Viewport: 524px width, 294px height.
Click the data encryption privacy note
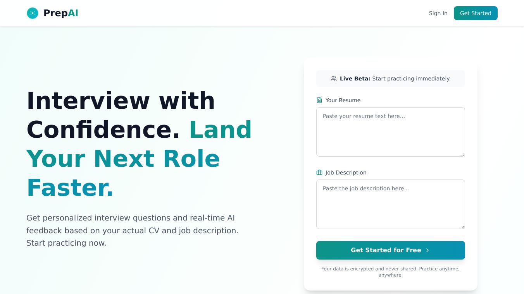(x=390, y=272)
